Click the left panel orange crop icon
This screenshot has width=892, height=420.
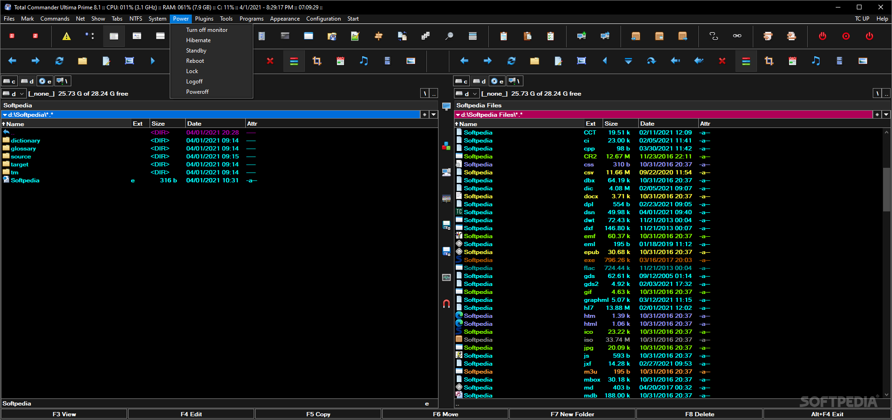click(317, 61)
